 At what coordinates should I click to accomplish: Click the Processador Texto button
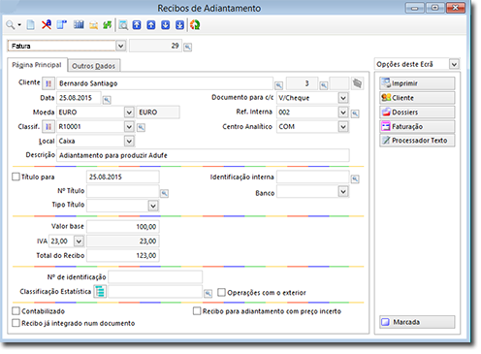[x=417, y=141]
